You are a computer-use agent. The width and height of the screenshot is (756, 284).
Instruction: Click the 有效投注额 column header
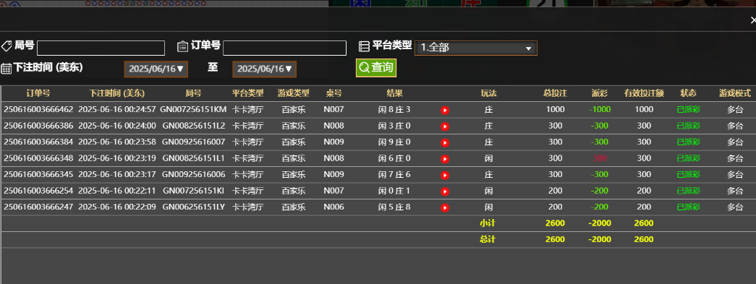point(644,93)
